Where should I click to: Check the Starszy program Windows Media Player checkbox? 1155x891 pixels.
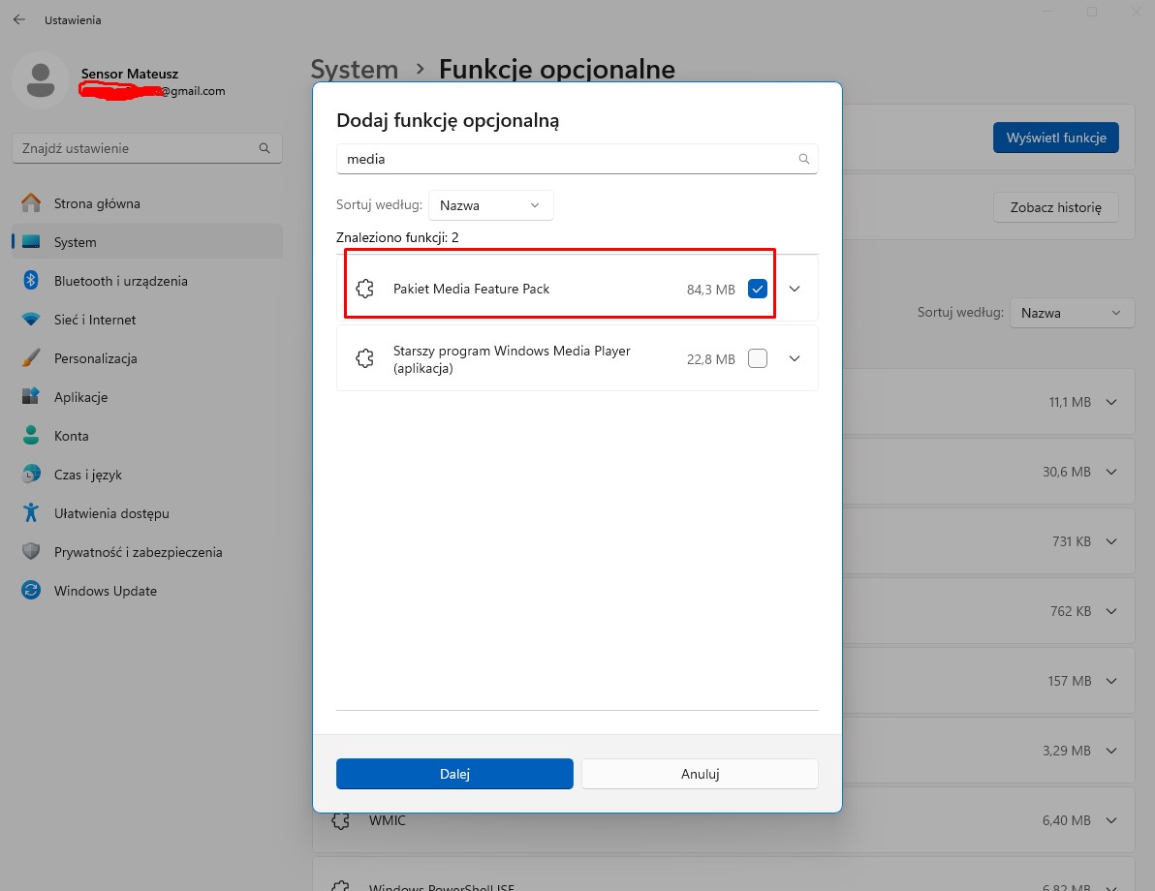coord(758,358)
